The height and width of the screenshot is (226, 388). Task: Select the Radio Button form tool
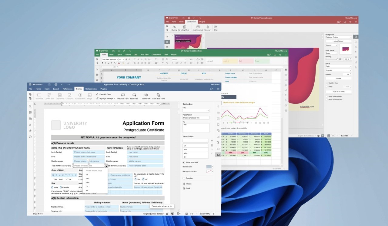80,96
